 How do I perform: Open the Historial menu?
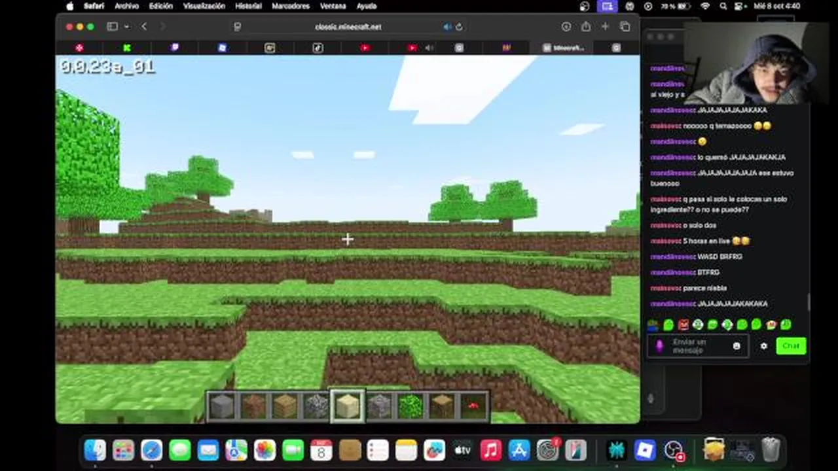point(248,6)
